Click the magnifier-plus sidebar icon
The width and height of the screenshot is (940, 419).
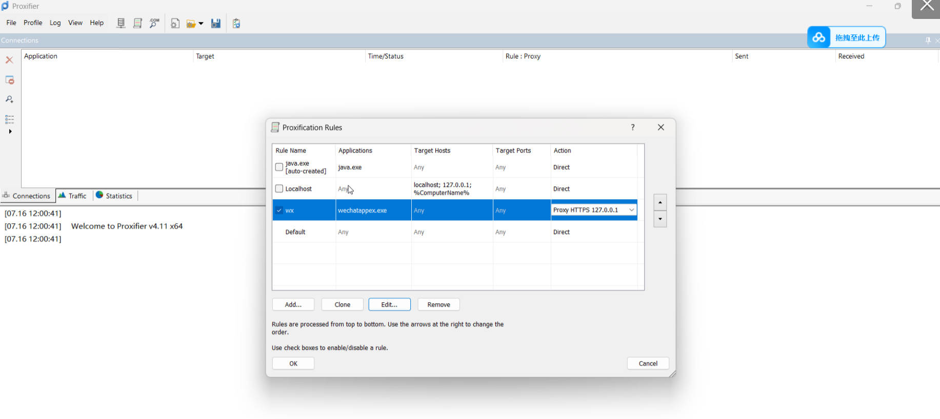(x=9, y=99)
